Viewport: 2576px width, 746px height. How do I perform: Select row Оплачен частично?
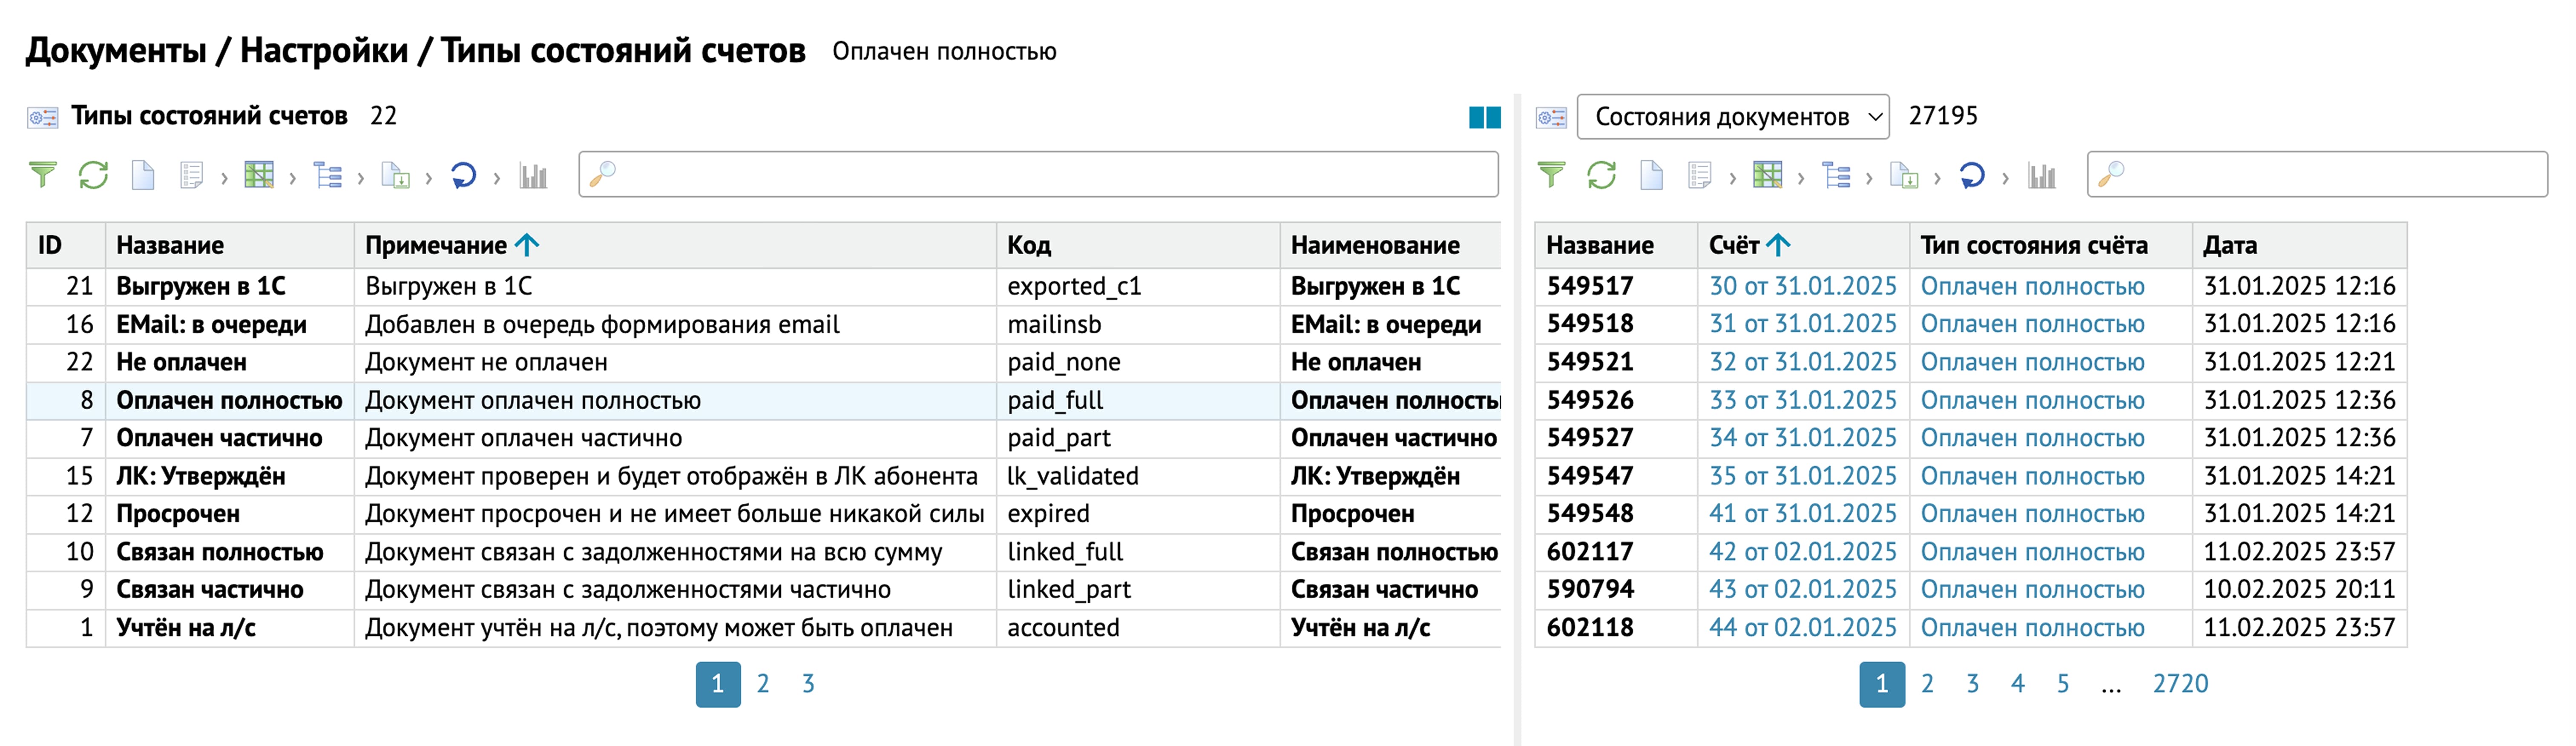pos(763,439)
